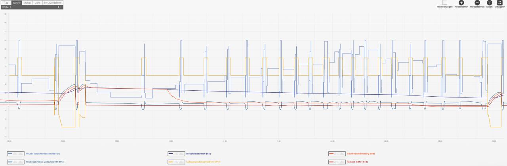Click the Woche tab
507x166 pixels.
point(17,2)
